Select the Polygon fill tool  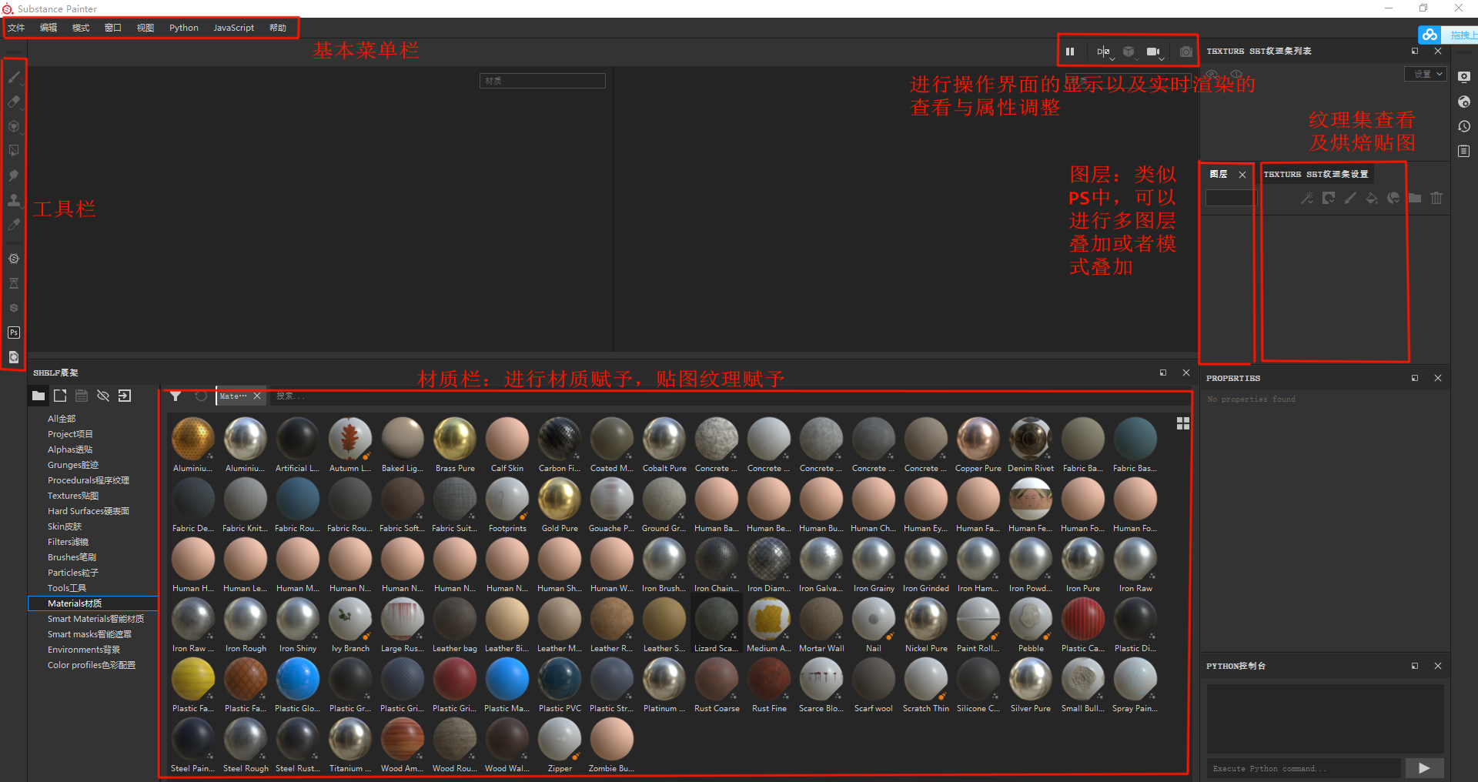14,151
